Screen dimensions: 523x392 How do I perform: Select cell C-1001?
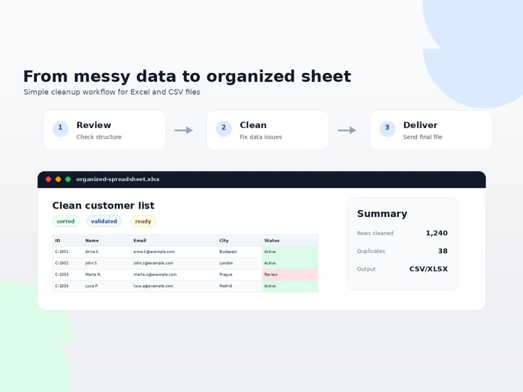(67, 252)
